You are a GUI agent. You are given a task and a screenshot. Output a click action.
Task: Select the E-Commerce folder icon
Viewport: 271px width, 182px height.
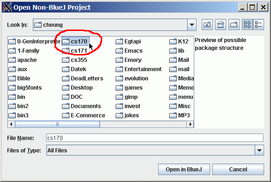pyautogui.click(x=66, y=115)
